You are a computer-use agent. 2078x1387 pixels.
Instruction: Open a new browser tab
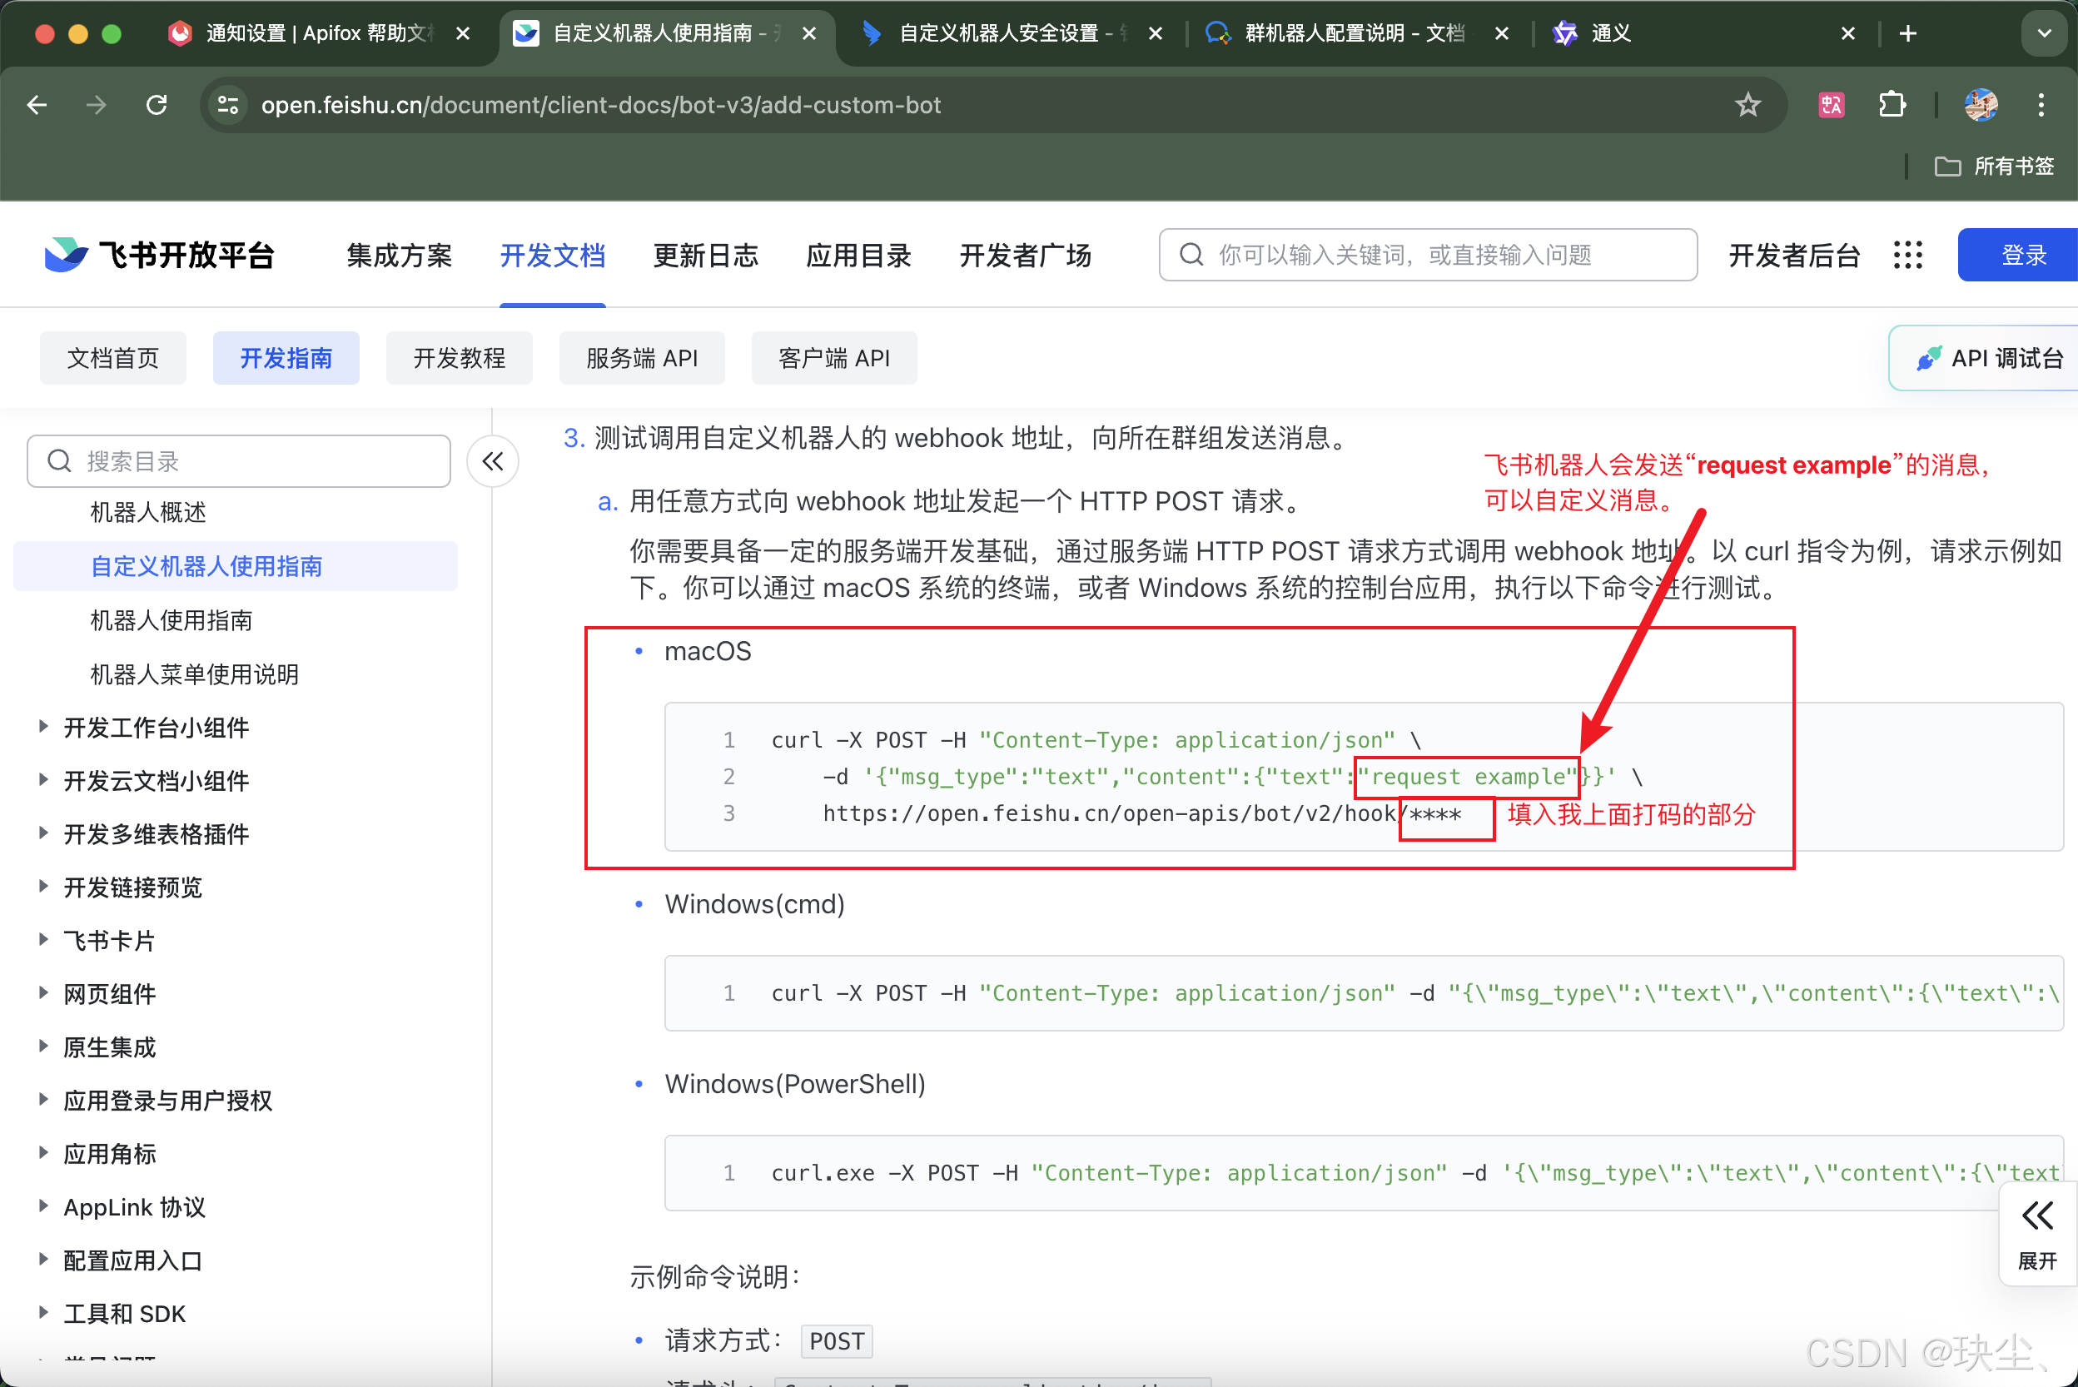[1908, 33]
